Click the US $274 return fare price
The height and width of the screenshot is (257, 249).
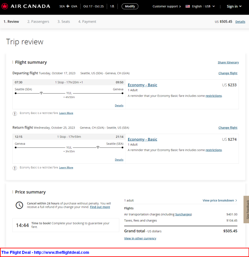(x=229, y=139)
